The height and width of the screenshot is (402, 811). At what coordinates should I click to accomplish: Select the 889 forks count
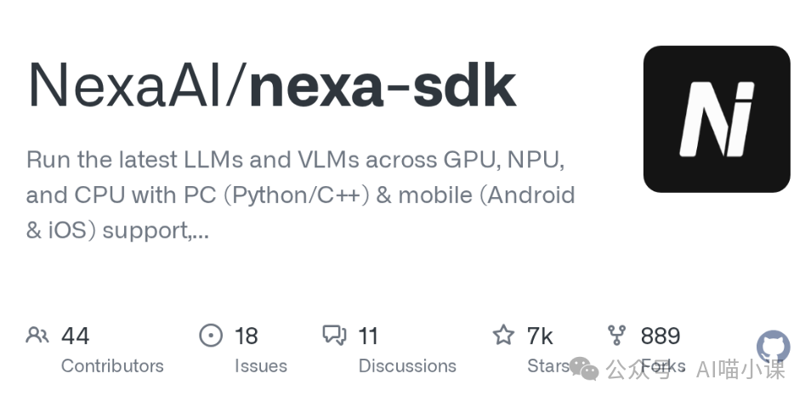[660, 336]
